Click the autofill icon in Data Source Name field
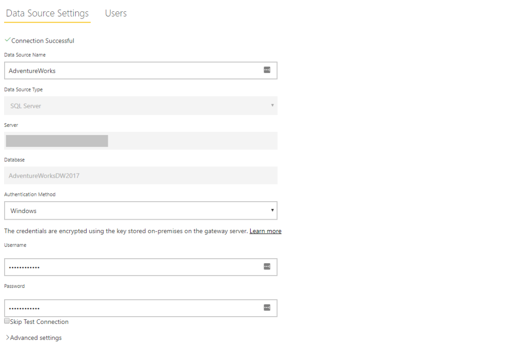Viewport: 525px width, 349px height. coord(267,70)
